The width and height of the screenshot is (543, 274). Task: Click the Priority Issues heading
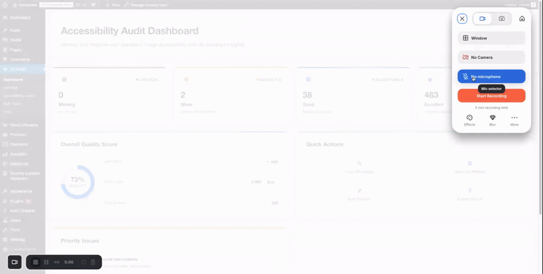80,241
